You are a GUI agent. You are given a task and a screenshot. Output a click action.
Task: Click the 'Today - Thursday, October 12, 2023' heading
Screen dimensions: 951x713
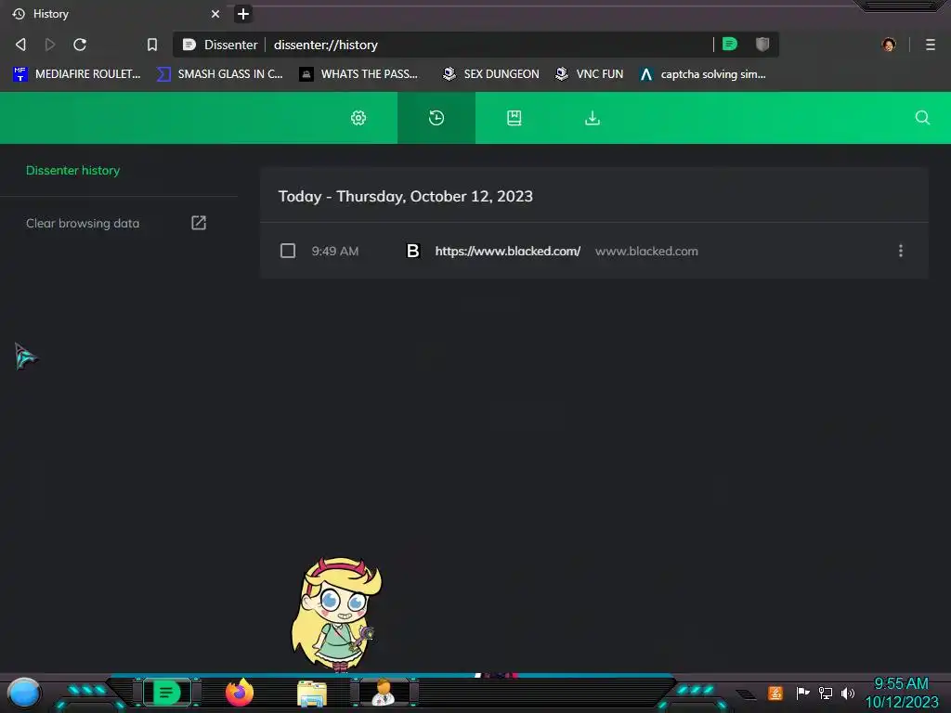click(405, 197)
